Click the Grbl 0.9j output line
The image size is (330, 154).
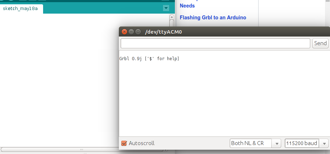pyautogui.click(x=149, y=58)
